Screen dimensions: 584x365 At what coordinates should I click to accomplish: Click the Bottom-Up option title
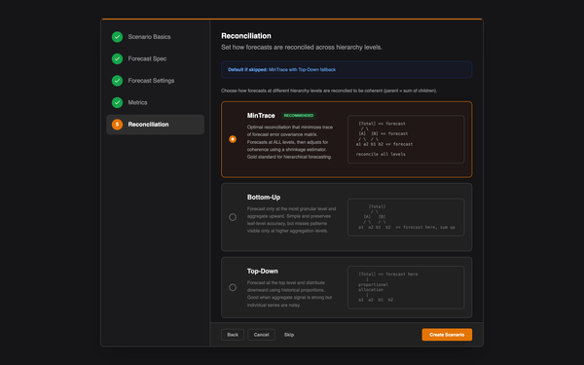[x=264, y=198]
